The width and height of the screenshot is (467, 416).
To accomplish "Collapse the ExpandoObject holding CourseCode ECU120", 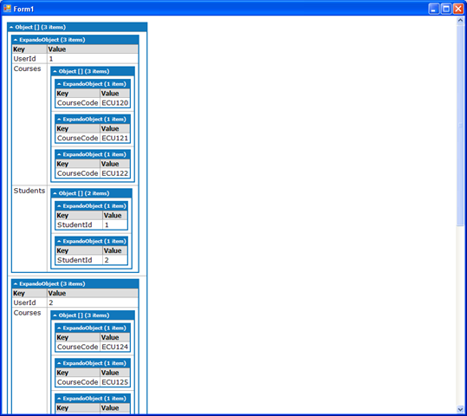I will pyautogui.click(x=93, y=84).
